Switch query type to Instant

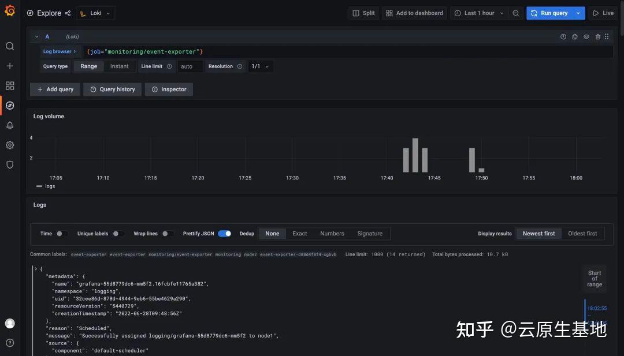120,66
